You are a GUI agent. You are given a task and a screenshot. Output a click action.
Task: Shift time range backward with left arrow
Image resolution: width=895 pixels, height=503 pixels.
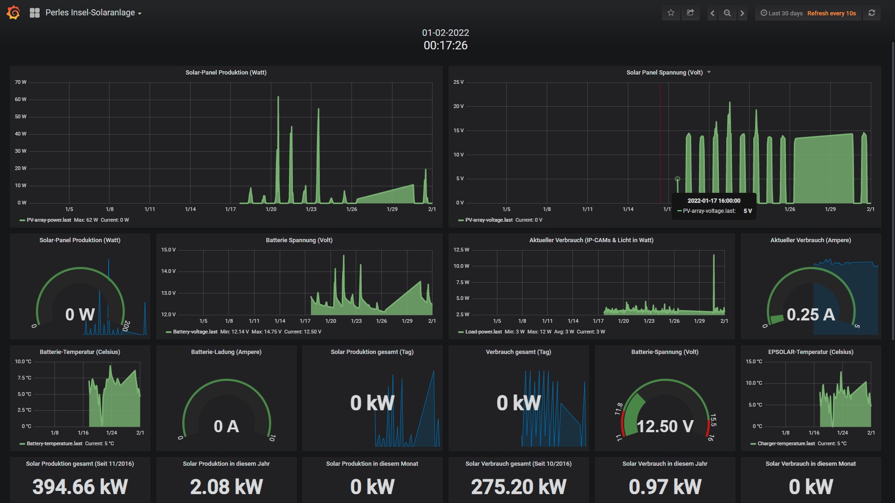(712, 13)
